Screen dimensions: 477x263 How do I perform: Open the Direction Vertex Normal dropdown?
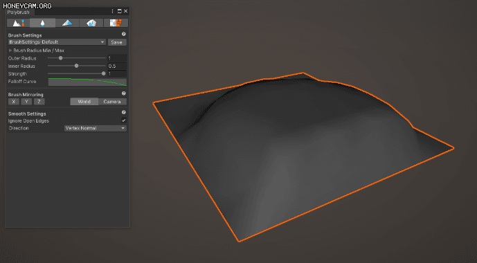(96, 128)
